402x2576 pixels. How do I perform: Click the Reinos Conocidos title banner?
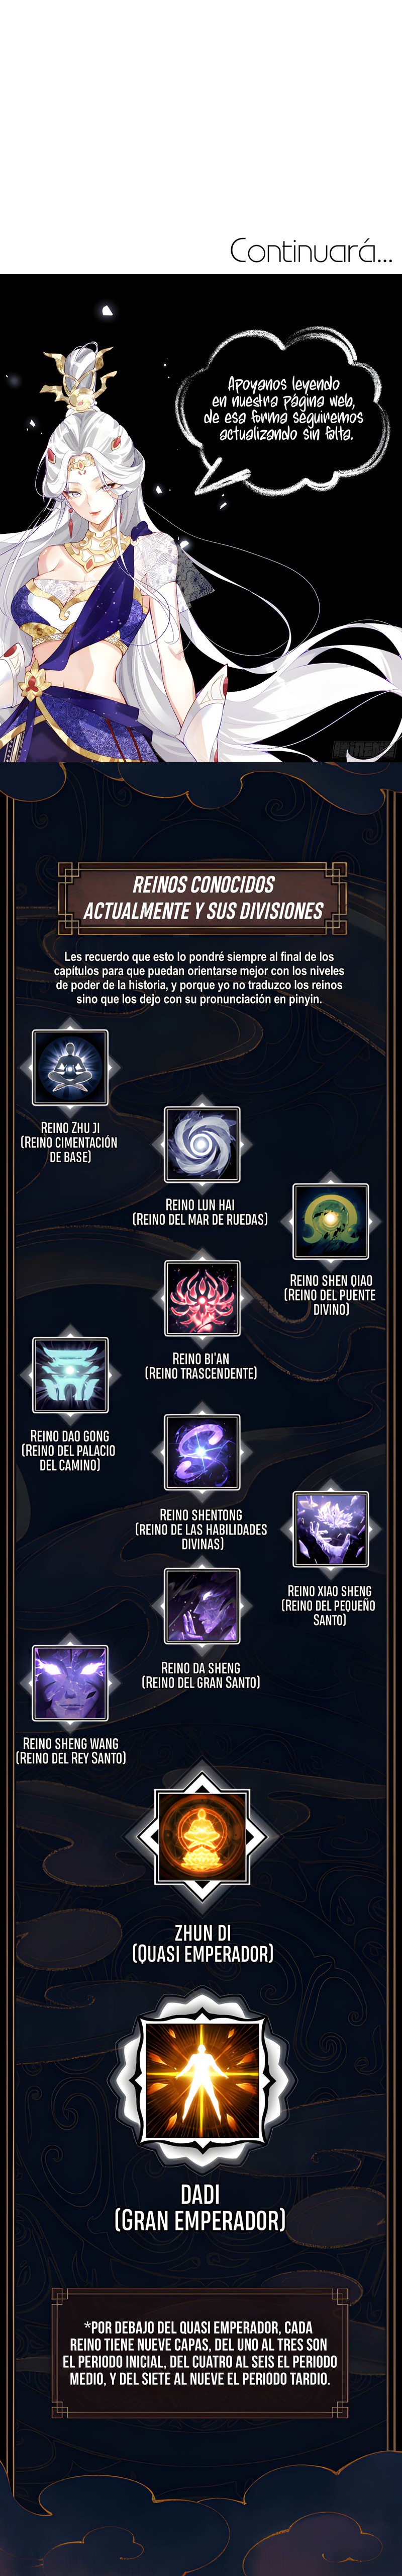(x=202, y=897)
